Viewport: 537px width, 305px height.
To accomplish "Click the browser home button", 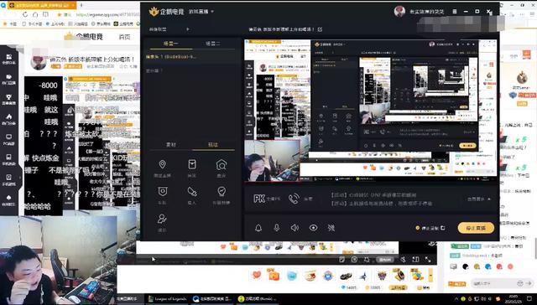I will [x=35, y=14].
